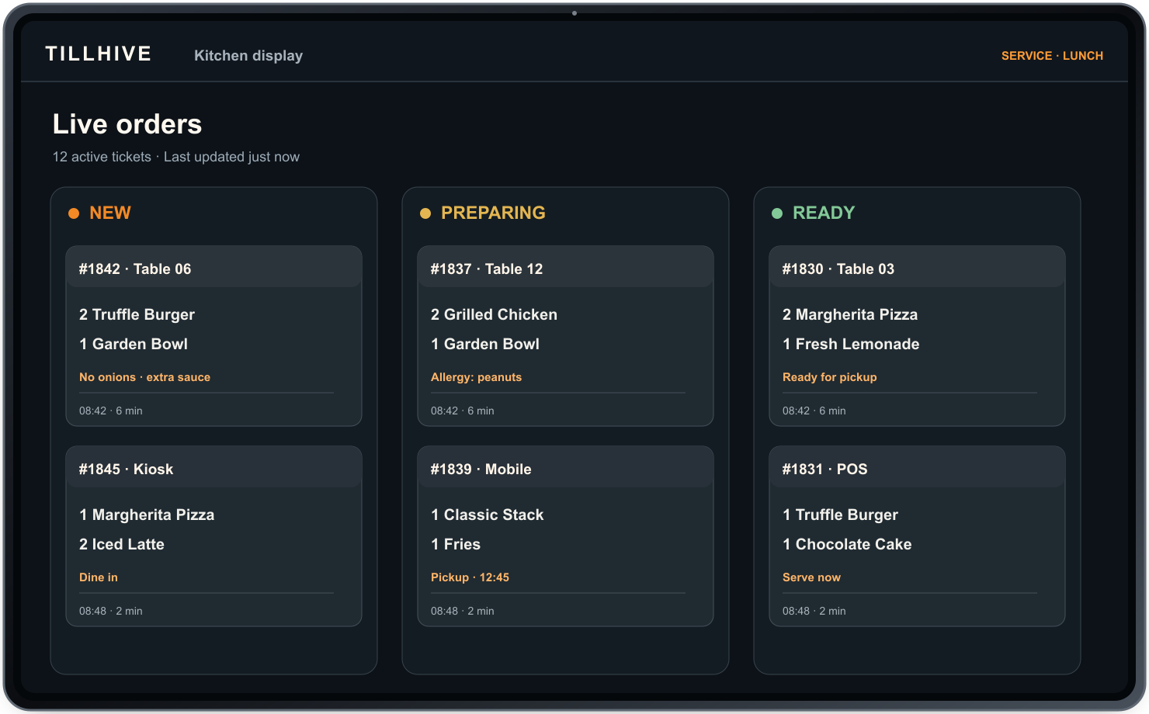
Task: Click the Pickup · 12:45 note
Action: click(x=470, y=577)
